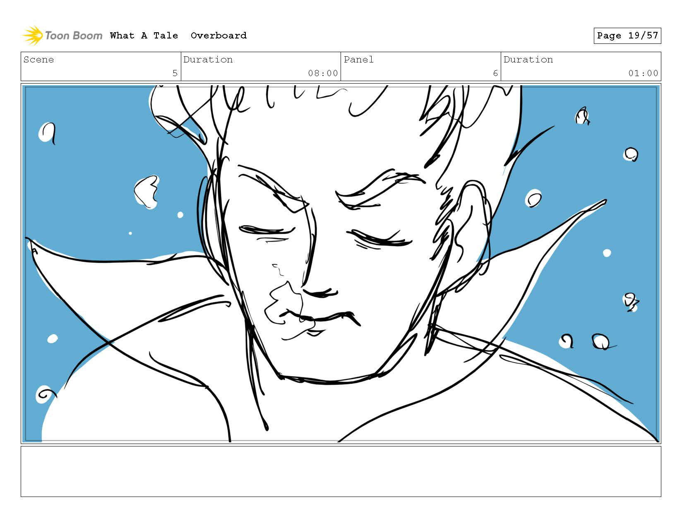Click the storyboard panel drawing

341,264
